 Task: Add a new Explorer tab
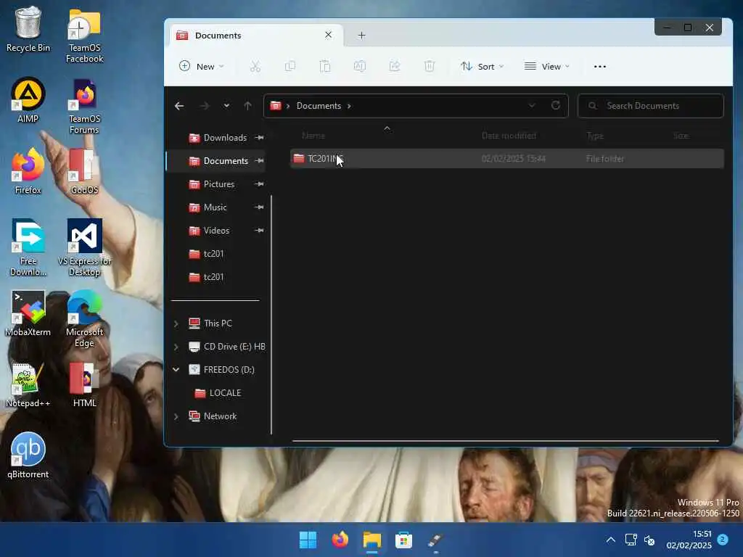(361, 35)
